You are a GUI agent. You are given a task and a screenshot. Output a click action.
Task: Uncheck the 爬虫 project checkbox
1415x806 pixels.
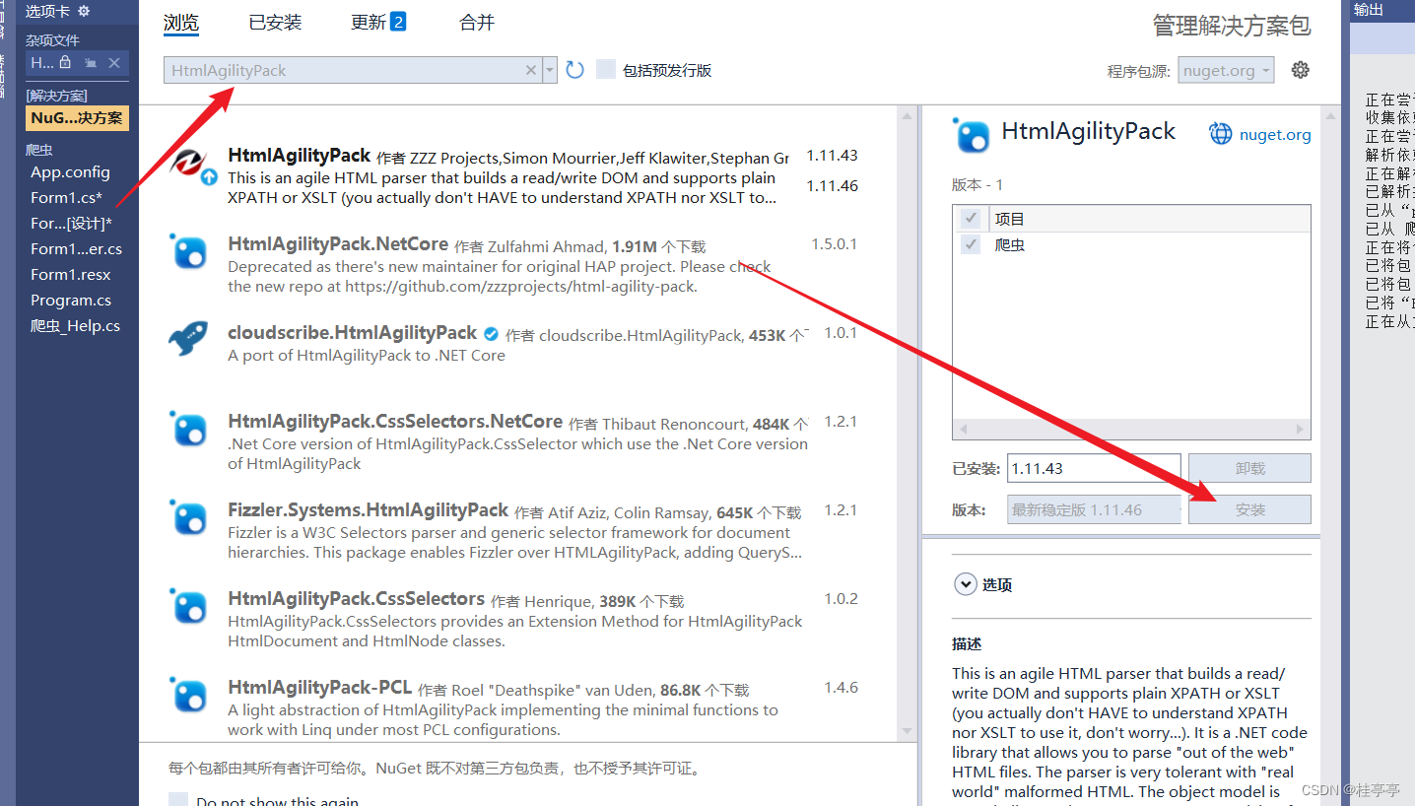(x=971, y=243)
